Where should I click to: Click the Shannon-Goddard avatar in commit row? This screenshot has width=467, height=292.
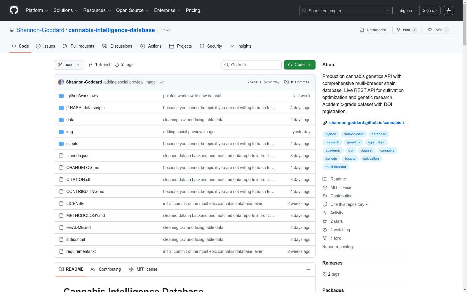coord(61,82)
